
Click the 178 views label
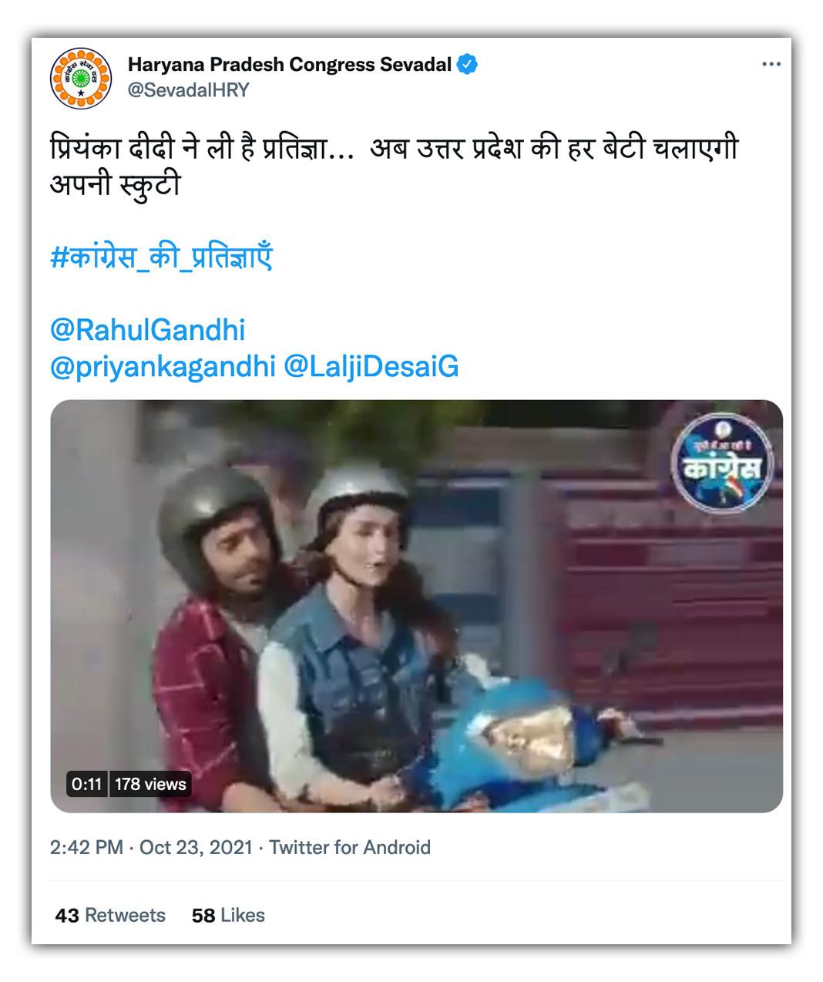coord(150,784)
